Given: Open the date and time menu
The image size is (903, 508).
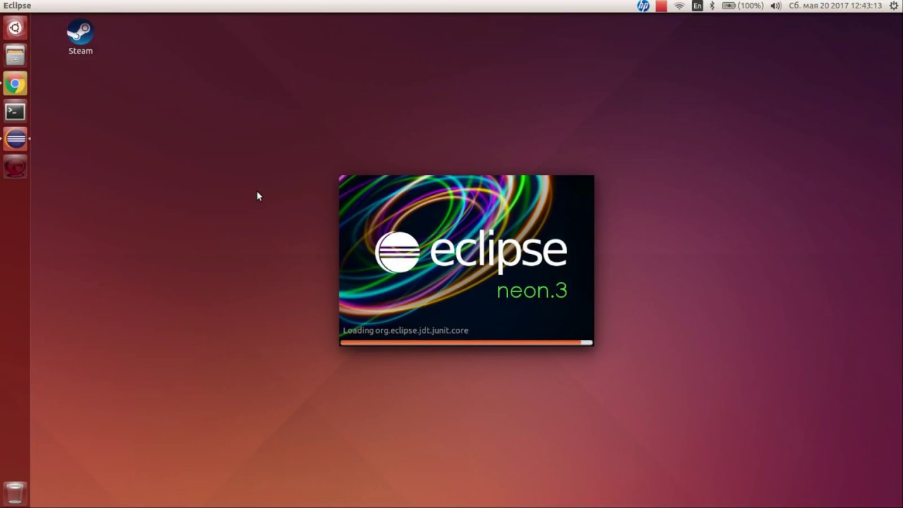Looking at the screenshot, I should click(835, 6).
